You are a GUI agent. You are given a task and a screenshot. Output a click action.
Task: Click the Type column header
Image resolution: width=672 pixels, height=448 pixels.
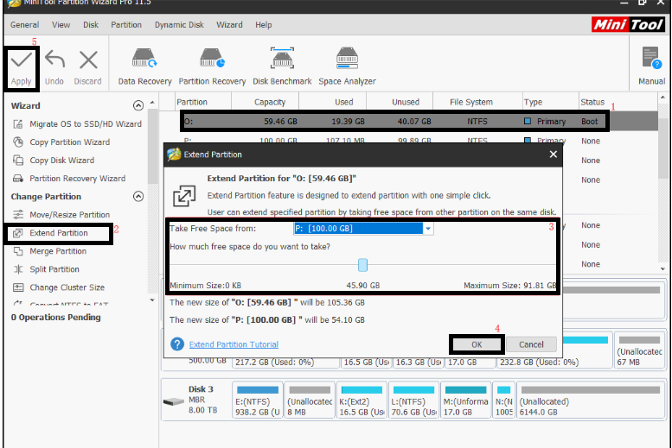pos(533,102)
